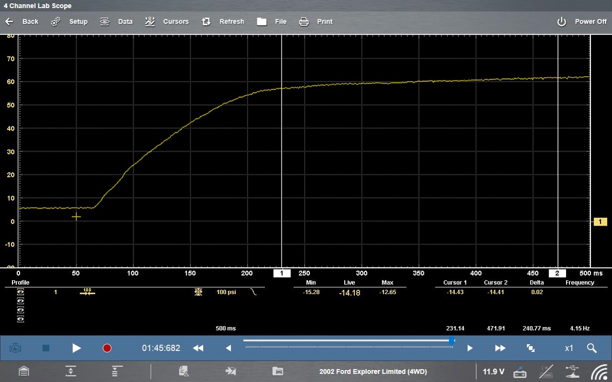
Task: Skip forward with the fast-forward double-arrow
Action: click(500, 348)
